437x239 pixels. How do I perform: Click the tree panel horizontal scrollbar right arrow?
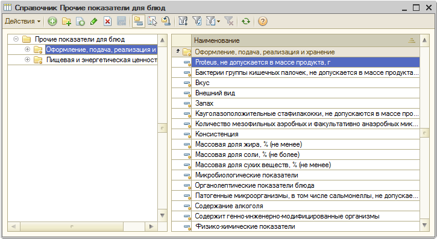[x=151, y=226]
